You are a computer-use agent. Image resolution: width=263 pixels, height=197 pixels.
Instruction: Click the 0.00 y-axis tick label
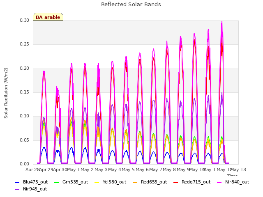click(25, 164)
